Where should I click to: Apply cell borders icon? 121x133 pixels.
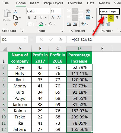[29, 24]
